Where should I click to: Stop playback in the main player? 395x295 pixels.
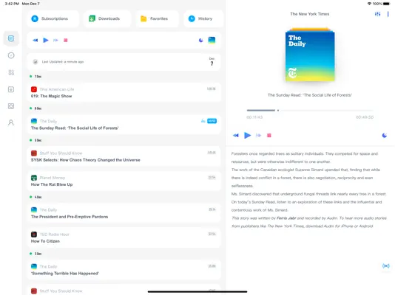(x=269, y=135)
